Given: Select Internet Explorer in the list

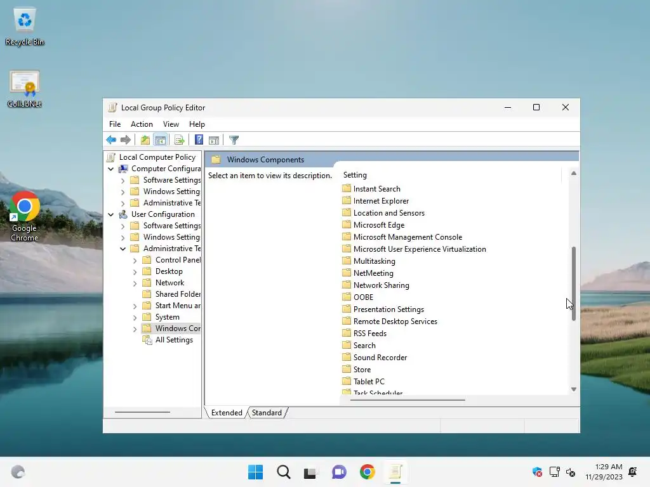Looking at the screenshot, I should (381, 201).
